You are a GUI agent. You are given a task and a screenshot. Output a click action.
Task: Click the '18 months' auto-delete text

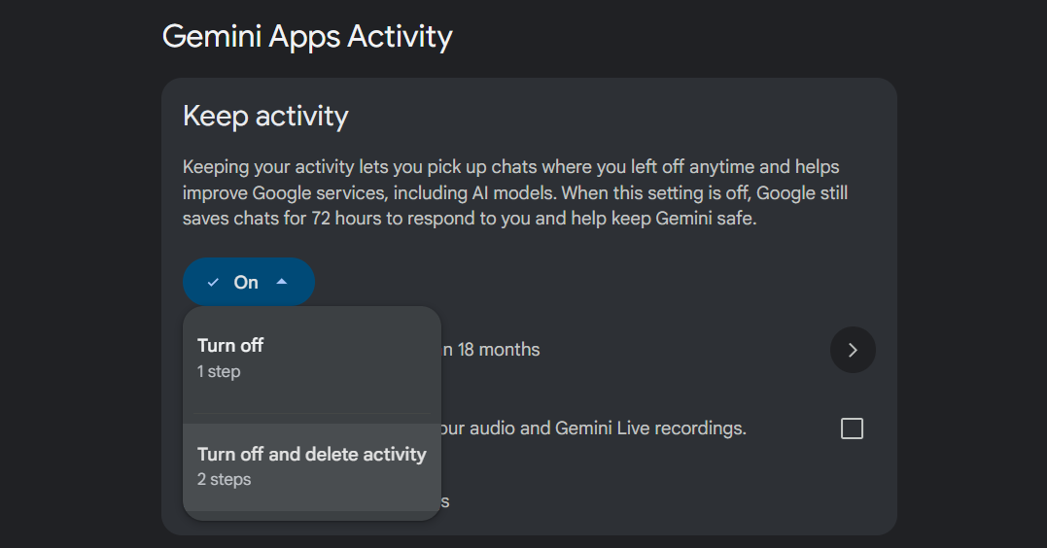498,350
